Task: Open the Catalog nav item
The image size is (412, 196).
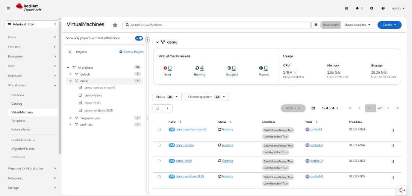Action: coord(17,104)
